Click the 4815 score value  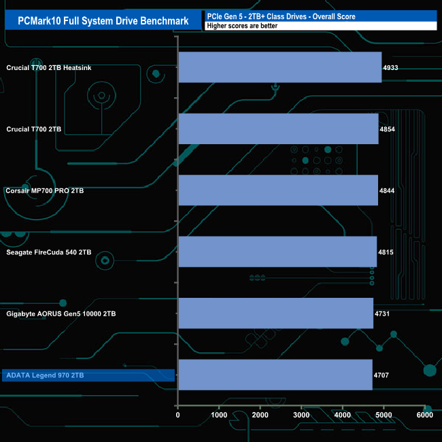pos(386,252)
